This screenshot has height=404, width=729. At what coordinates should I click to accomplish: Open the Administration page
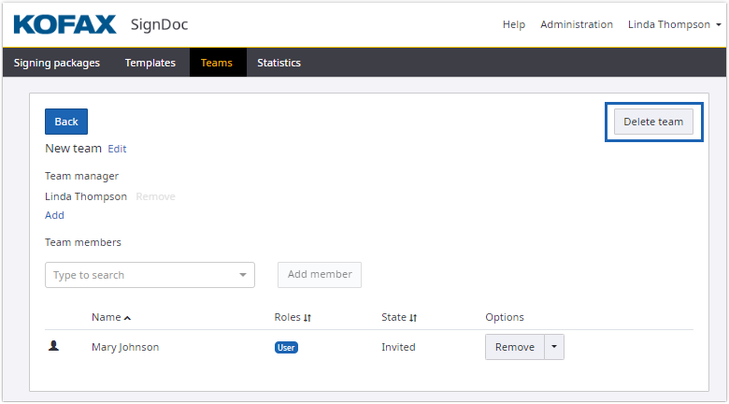(577, 24)
